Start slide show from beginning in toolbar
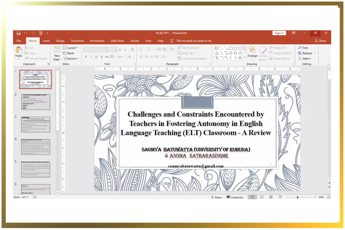This screenshot has width=345, height=230. coord(41,33)
